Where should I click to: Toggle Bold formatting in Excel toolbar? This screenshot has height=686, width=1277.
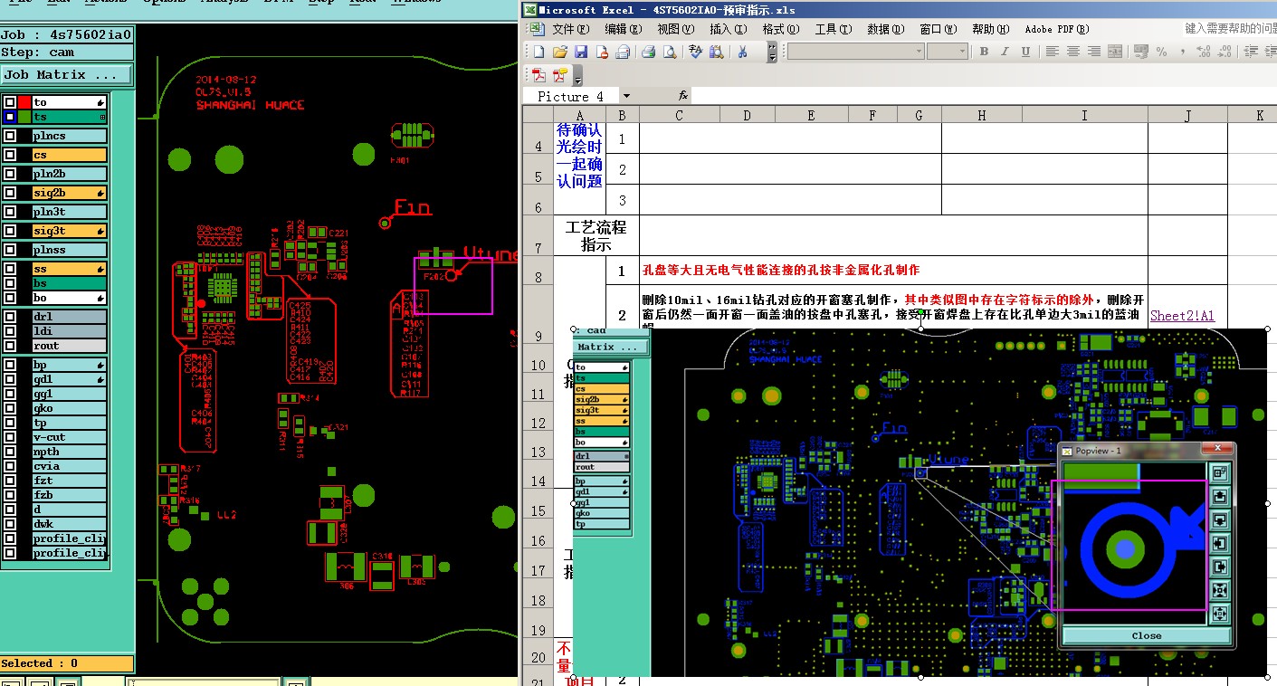pyautogui.click(x=984, y=52)
